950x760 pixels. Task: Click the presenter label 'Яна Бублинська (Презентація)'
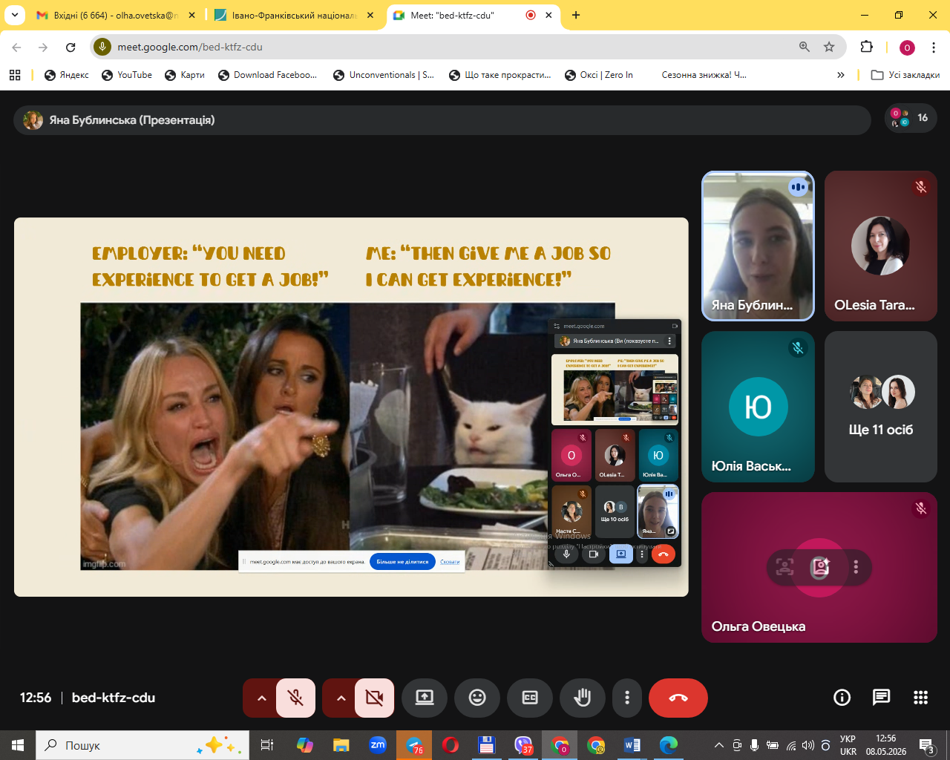coord(132,120)
